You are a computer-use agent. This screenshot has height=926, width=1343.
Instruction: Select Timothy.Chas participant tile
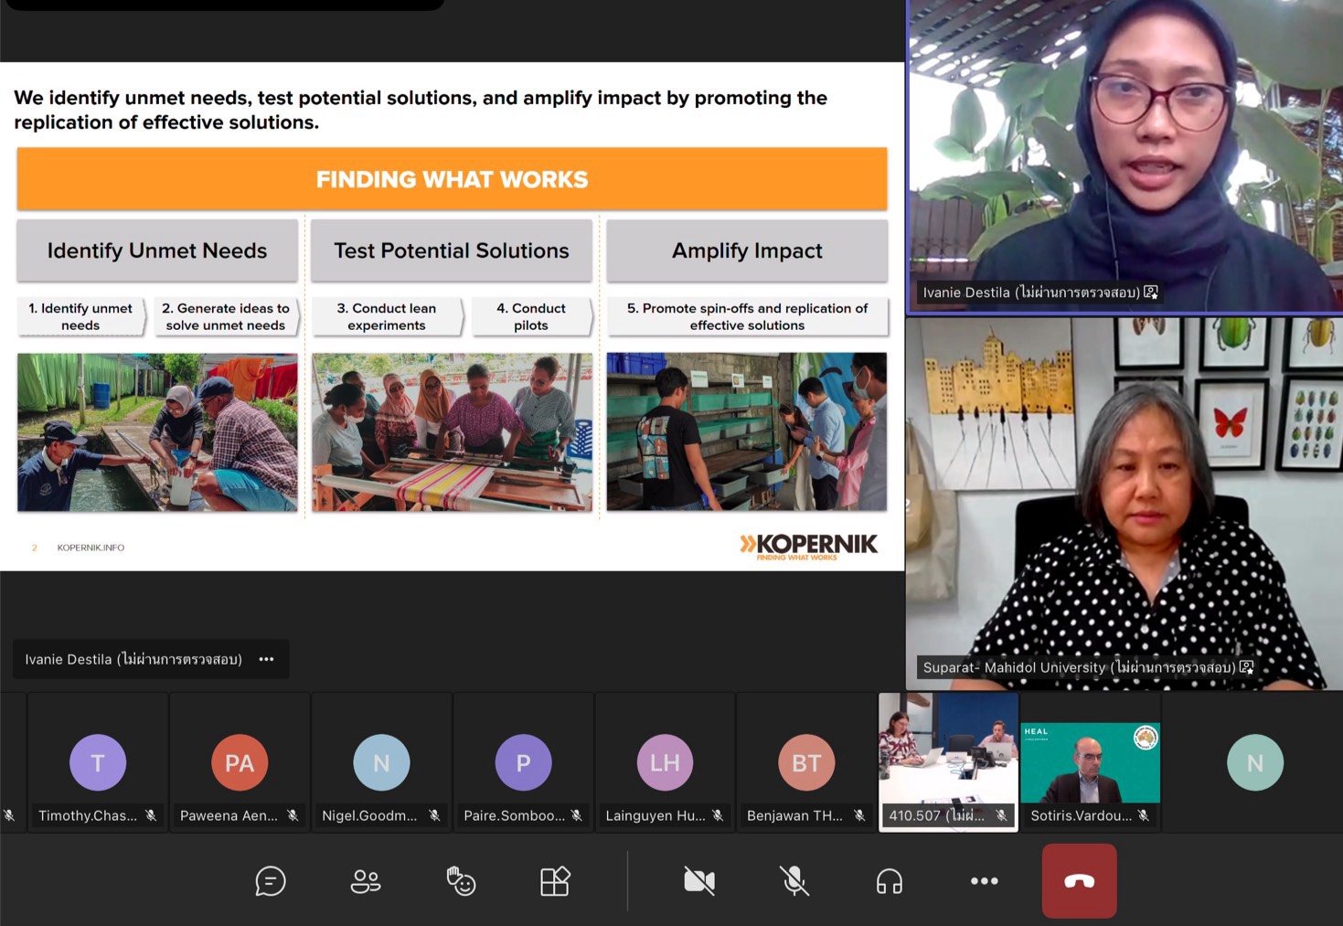tap(98, 762)
